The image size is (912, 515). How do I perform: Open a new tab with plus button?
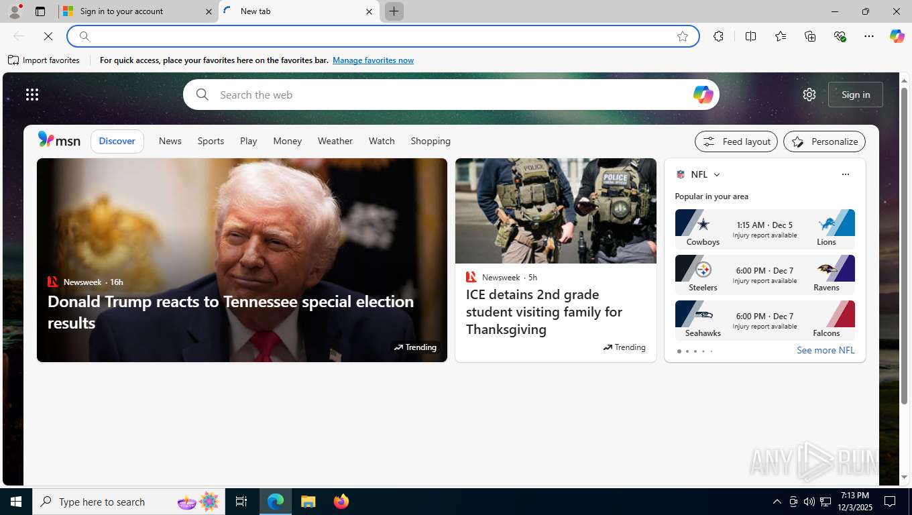pos(394,11)
